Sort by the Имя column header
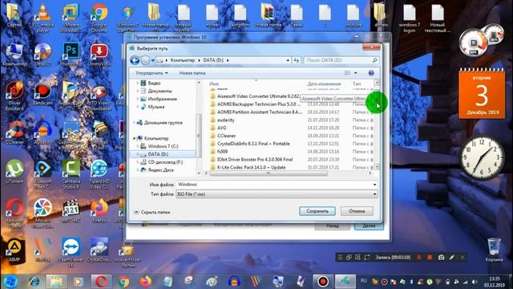 pyautogui.click(x=214, y=83)
